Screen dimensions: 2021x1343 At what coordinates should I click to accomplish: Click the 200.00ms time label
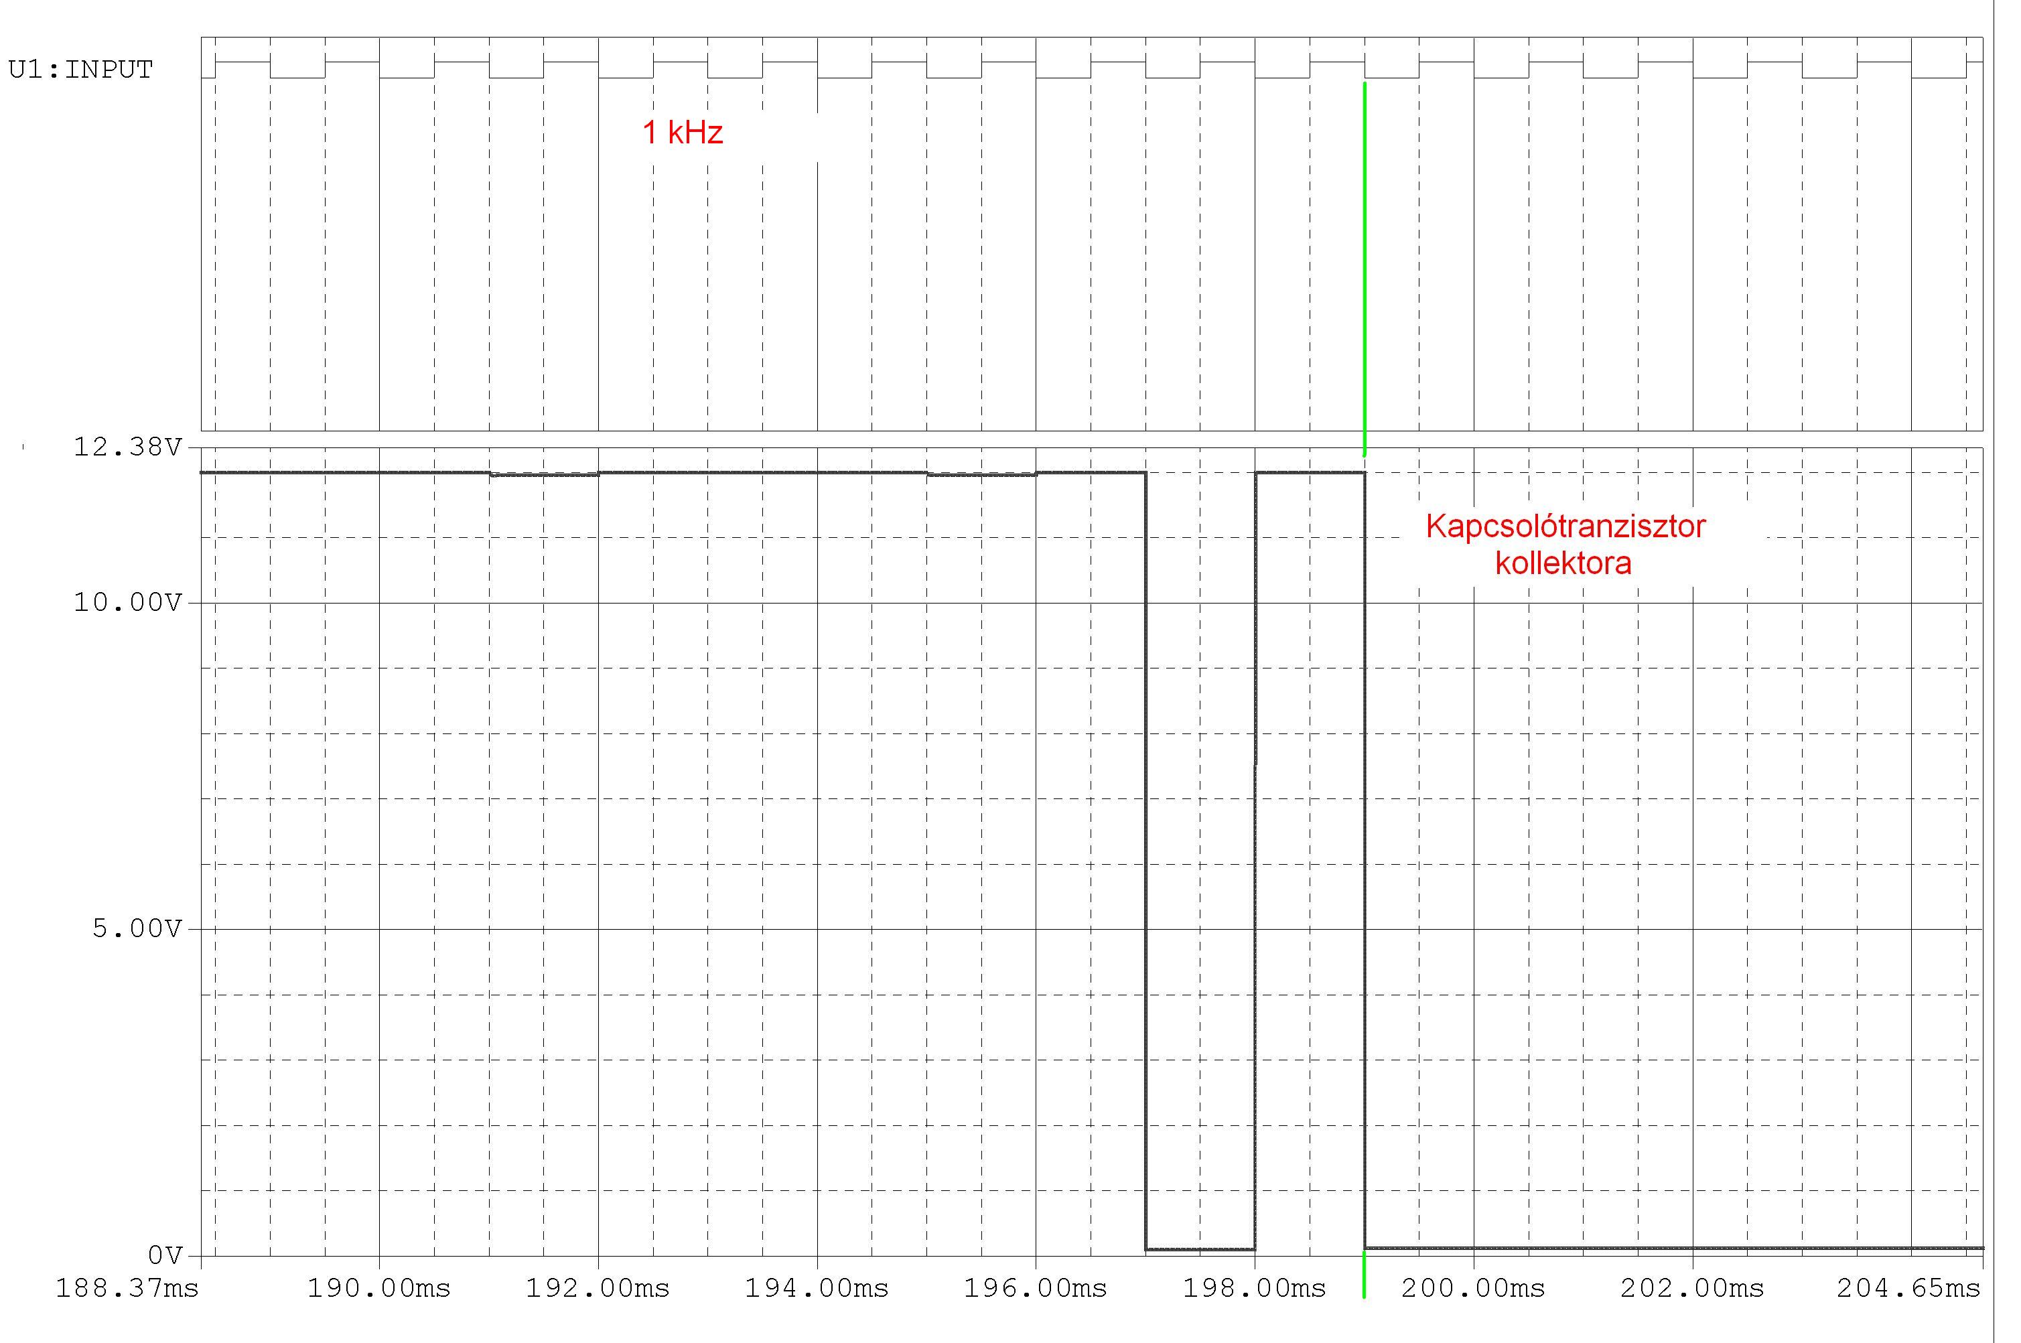[1473, 1288]
